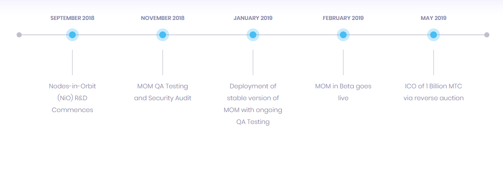Click the November 2018 timeline dot
This screenshot has width=503, height=183.
tap(163, 35)
